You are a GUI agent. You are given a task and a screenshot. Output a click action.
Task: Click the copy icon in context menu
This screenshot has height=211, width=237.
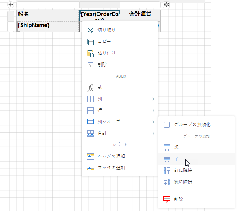(x=90, y=42)
